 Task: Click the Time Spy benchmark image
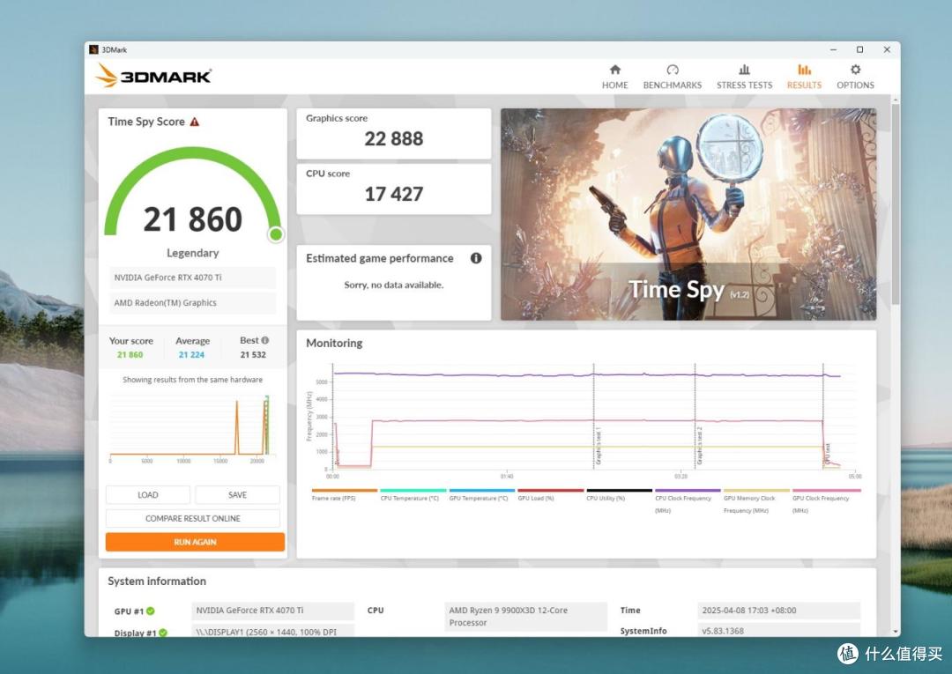click(688, 214)
